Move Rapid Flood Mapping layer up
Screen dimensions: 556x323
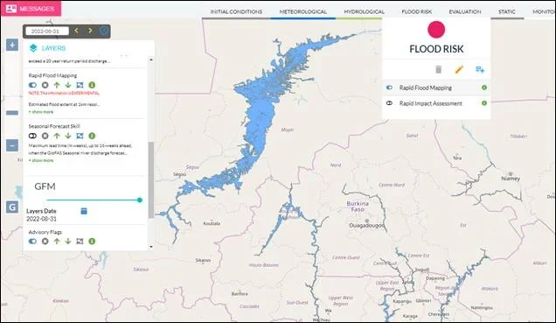point(57,85)
